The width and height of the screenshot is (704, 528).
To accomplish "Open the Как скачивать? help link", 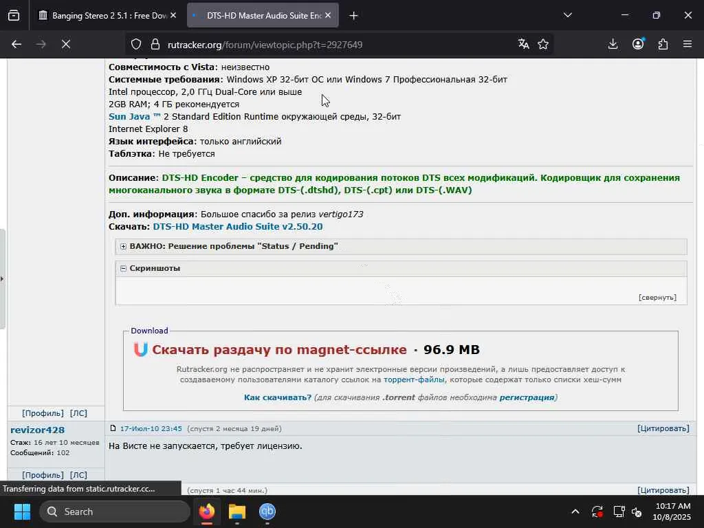I will [x=278, y=398].
